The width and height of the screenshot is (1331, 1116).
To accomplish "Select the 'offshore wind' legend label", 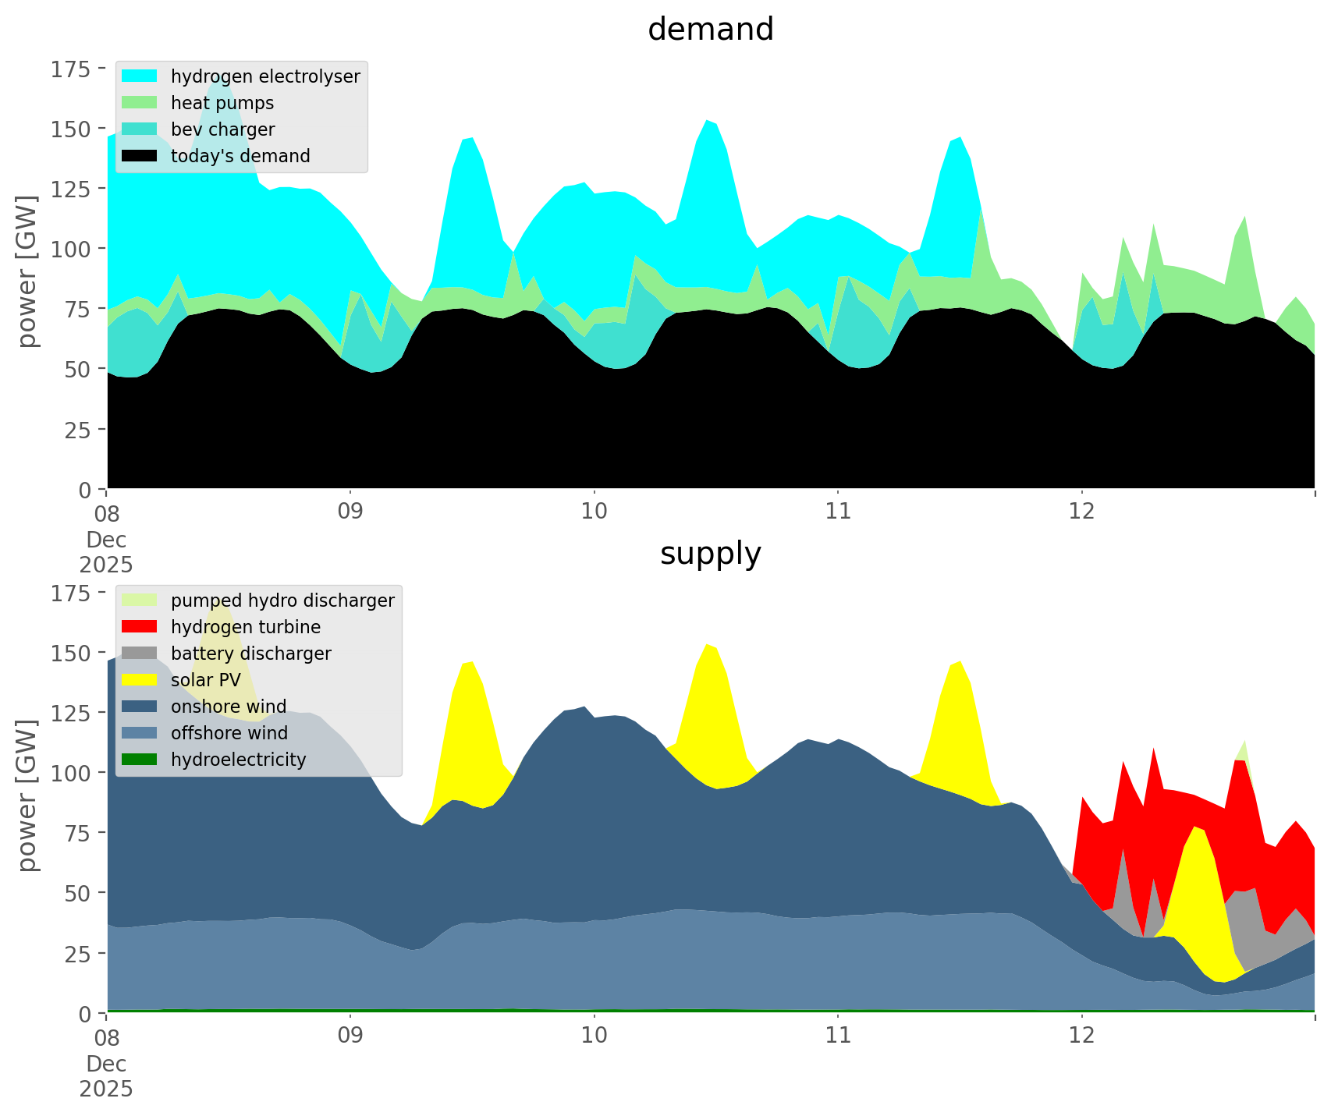I will (229, 733).
